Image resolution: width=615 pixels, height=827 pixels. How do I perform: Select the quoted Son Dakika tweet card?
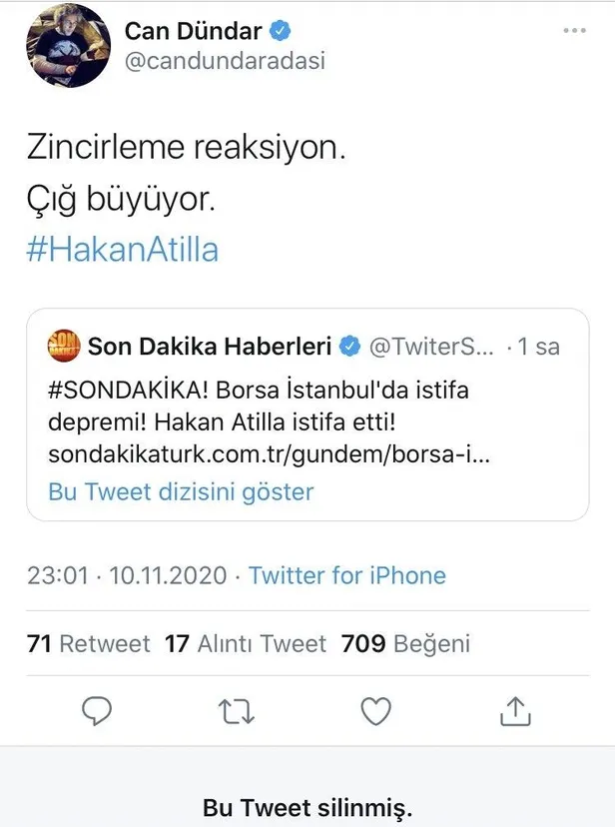[300, 410]
